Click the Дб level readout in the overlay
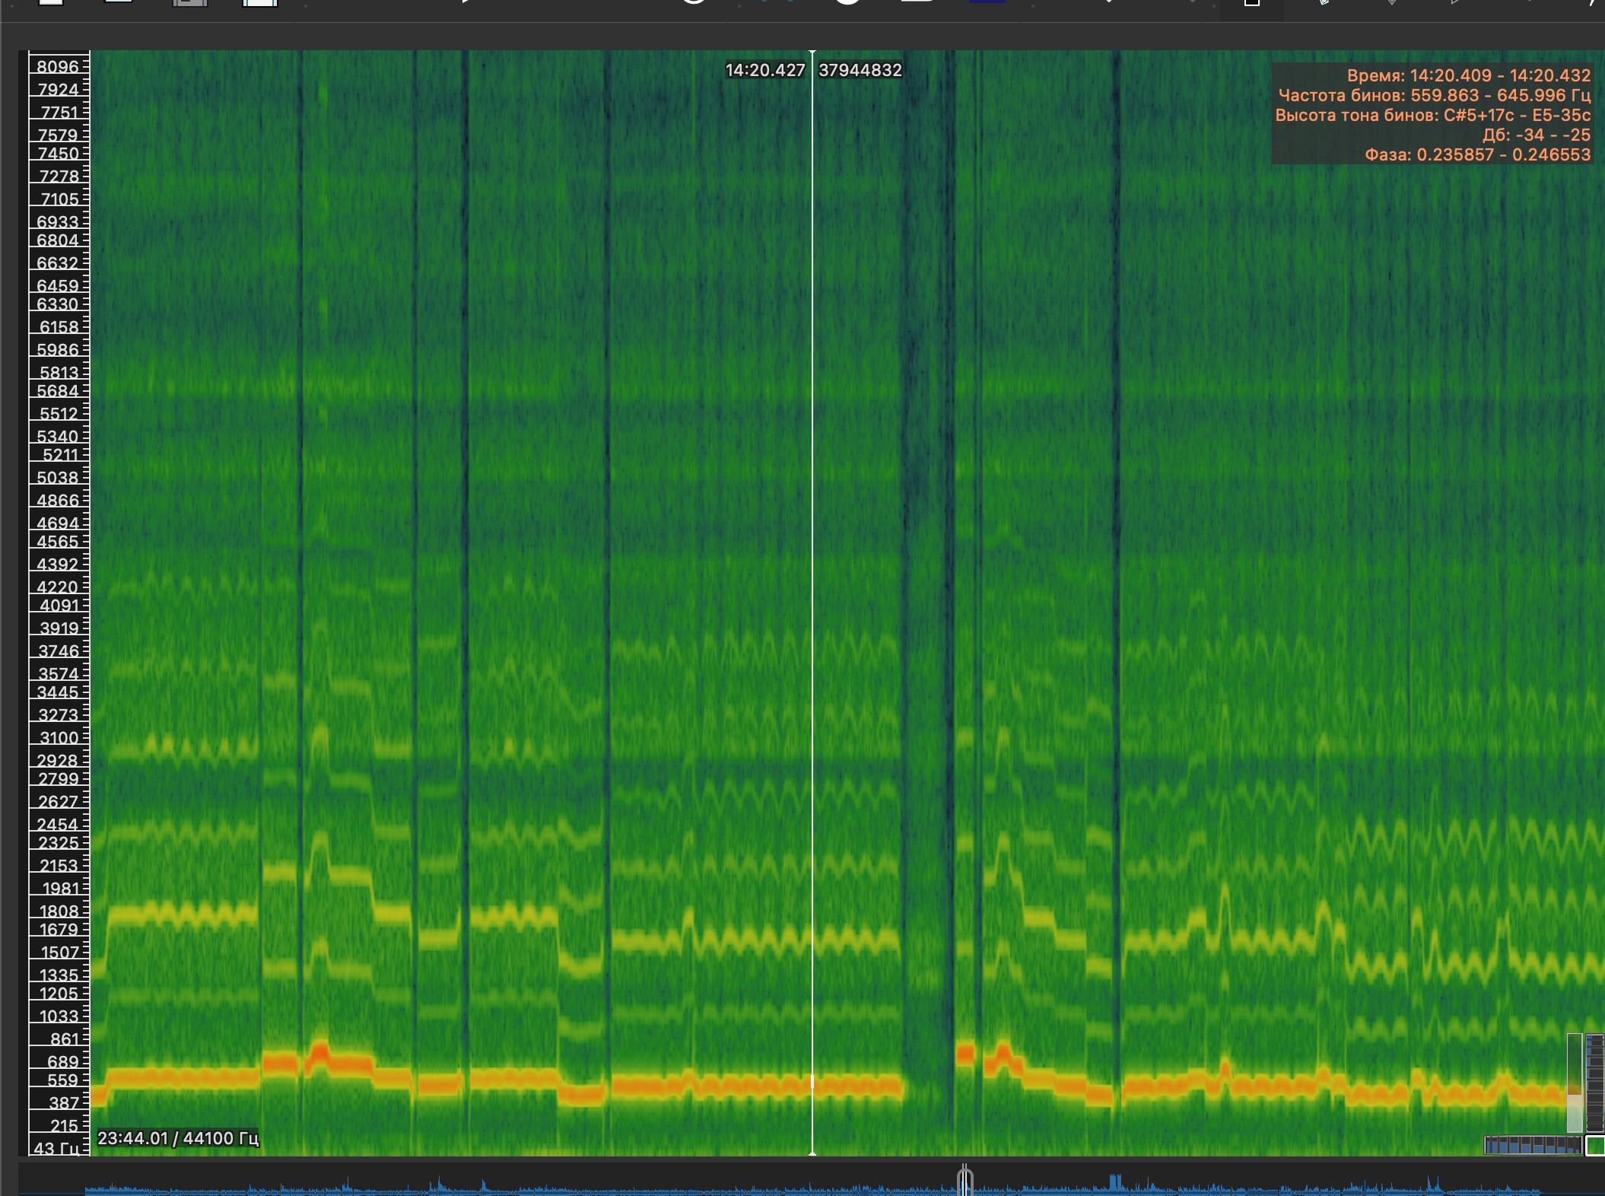Screen dimensions: 1605x1196 tap(1536, 135)
